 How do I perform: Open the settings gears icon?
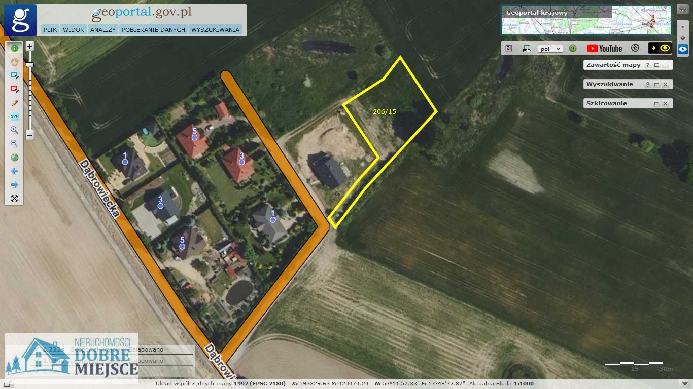tap(683, 9)
